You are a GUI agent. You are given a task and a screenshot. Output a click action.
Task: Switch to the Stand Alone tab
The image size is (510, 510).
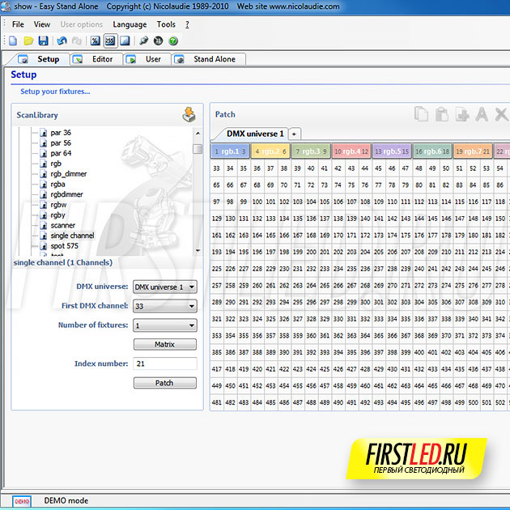tap(207, 59)
